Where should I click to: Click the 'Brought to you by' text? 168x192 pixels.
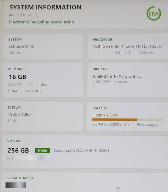(x=24, y=15)
